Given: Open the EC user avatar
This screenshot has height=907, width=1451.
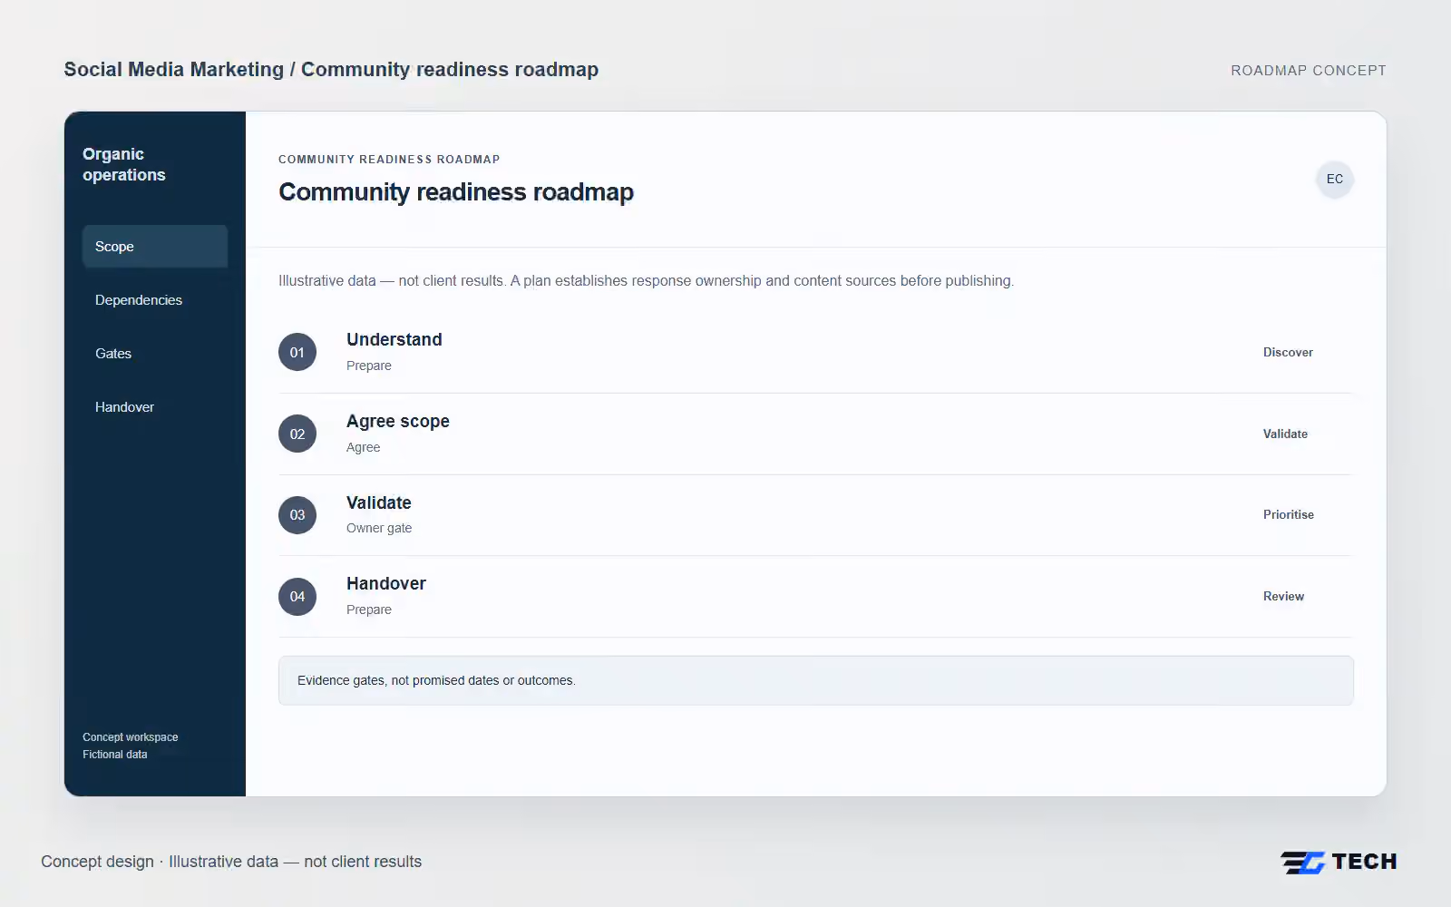Looking at the screenshot, I should click(x=1335, y=180).
